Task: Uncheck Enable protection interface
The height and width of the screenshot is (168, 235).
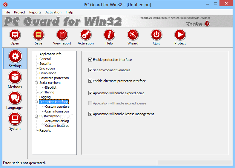Action: coord(90,60)
